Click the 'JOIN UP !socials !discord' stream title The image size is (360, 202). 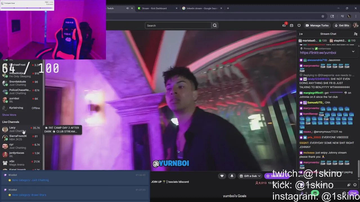170,182
